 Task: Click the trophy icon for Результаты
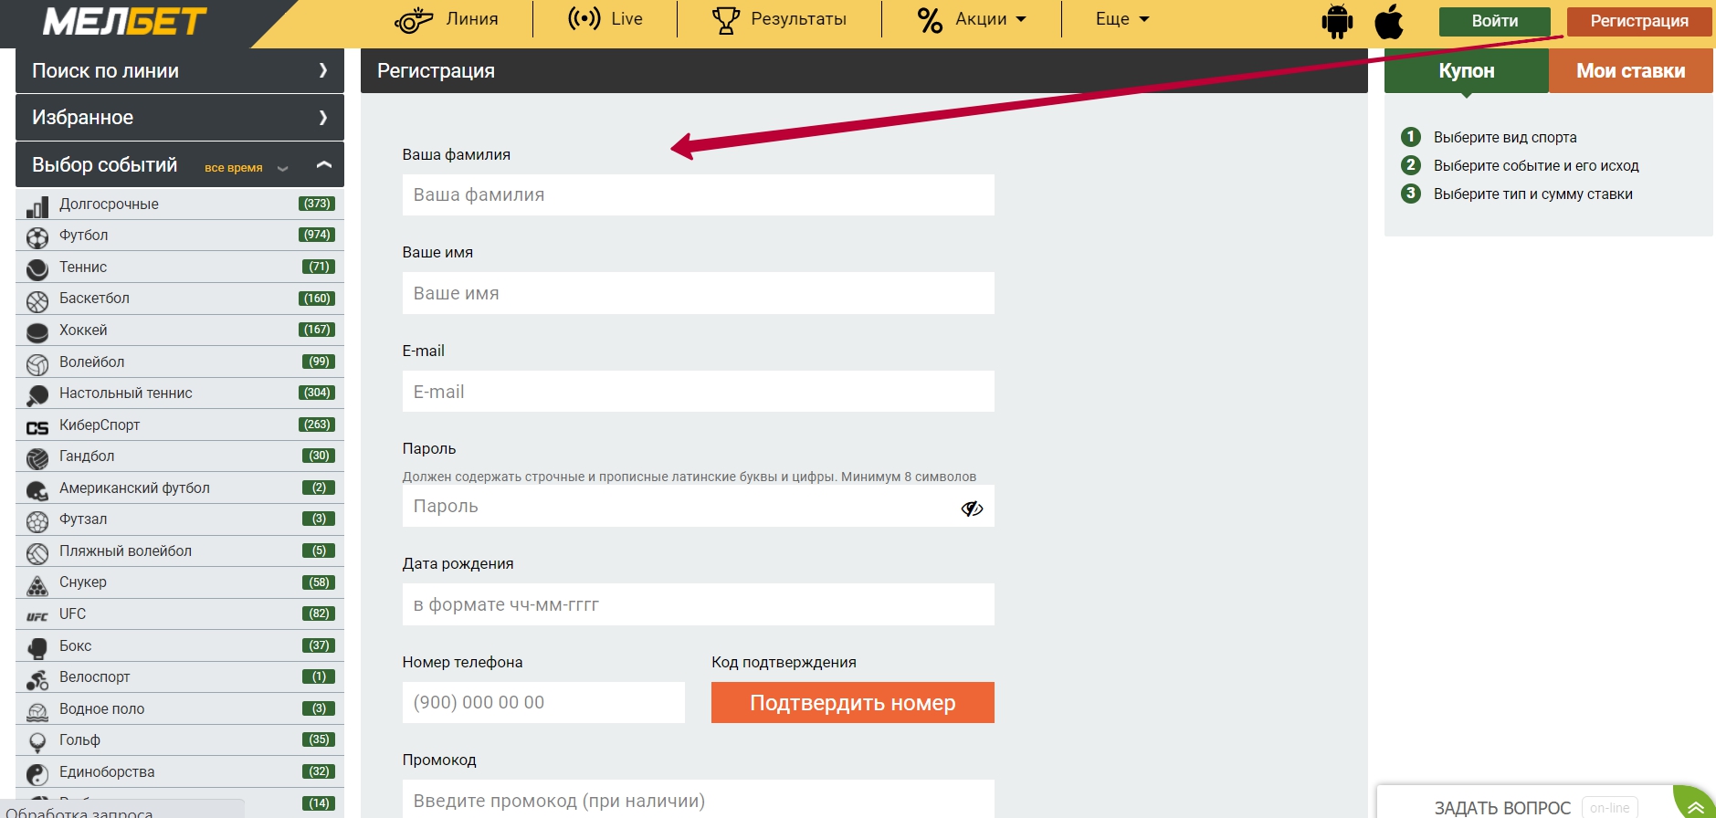pos(726,19)
